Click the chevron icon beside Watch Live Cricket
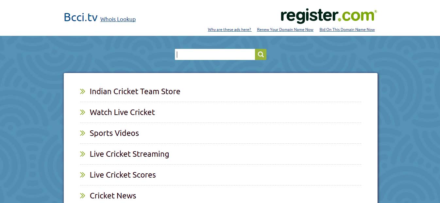Viewport: 440px width, 203px height. (x=82, y=112)
